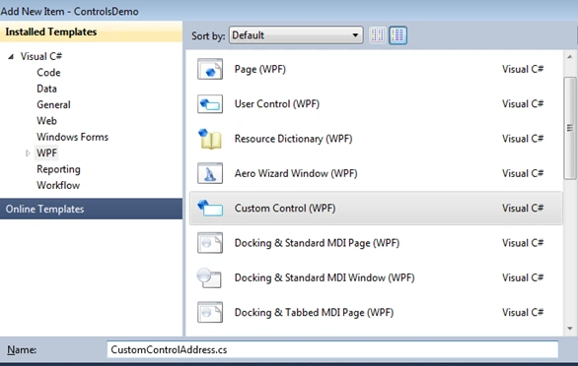Screen dimensions: 578x366
Task: Select the Custom Control (WPF) name
Action: [x=285, y=209]
